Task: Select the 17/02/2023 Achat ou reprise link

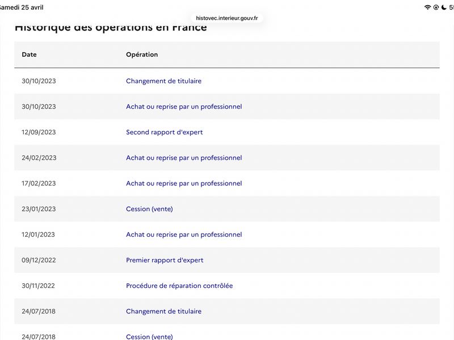Action: (184, 183)
